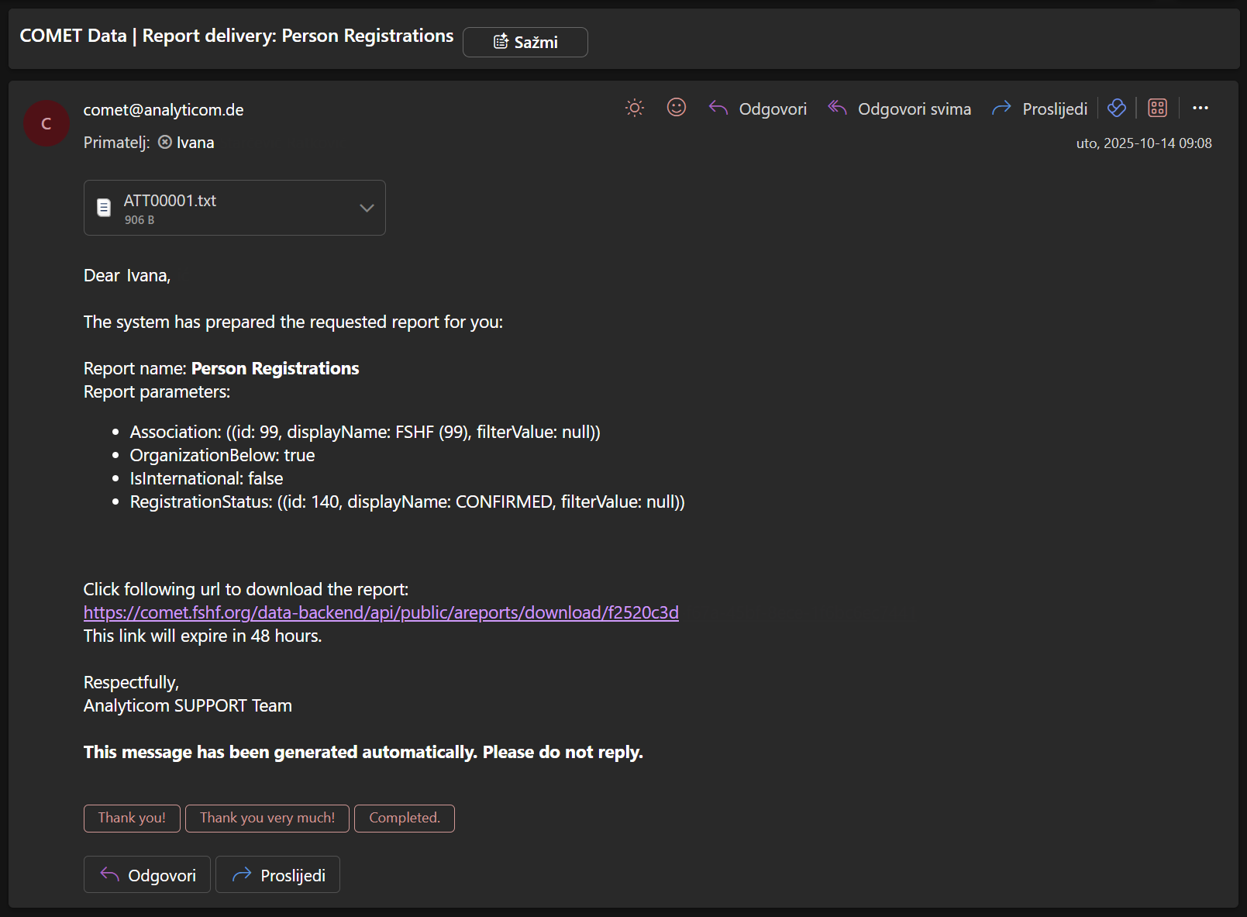Click recipient Ivana's name
This screenshot has width=1247, height=917.
(x=195, y=143)
